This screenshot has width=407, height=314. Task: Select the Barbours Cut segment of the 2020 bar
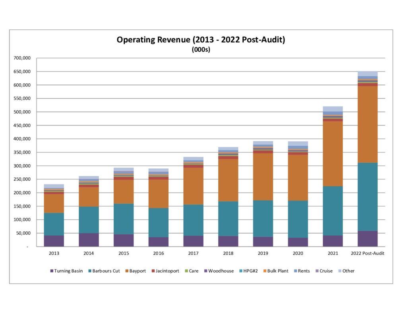(x=298, y=220)
